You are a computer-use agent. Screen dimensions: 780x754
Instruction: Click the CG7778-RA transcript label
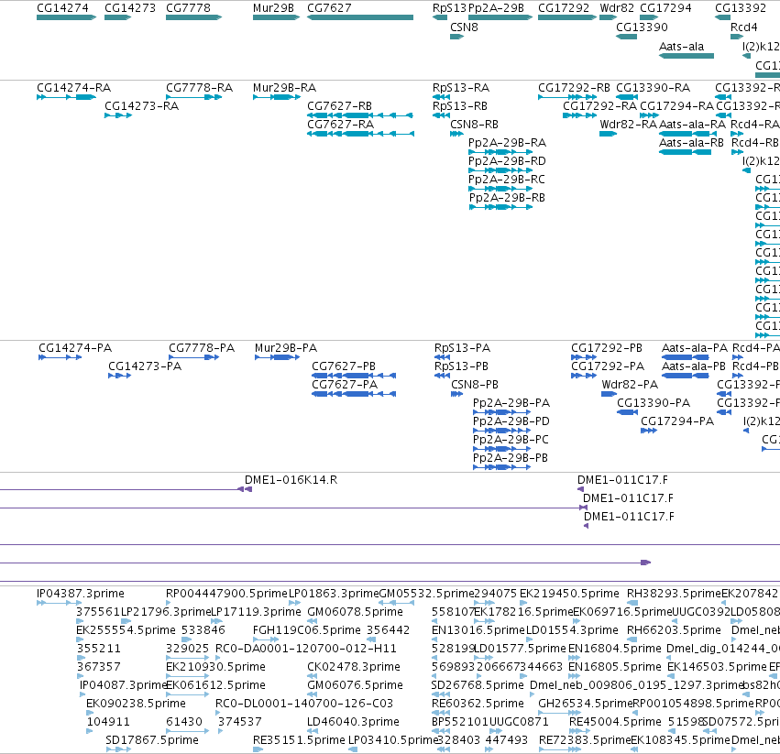[200, 88]
